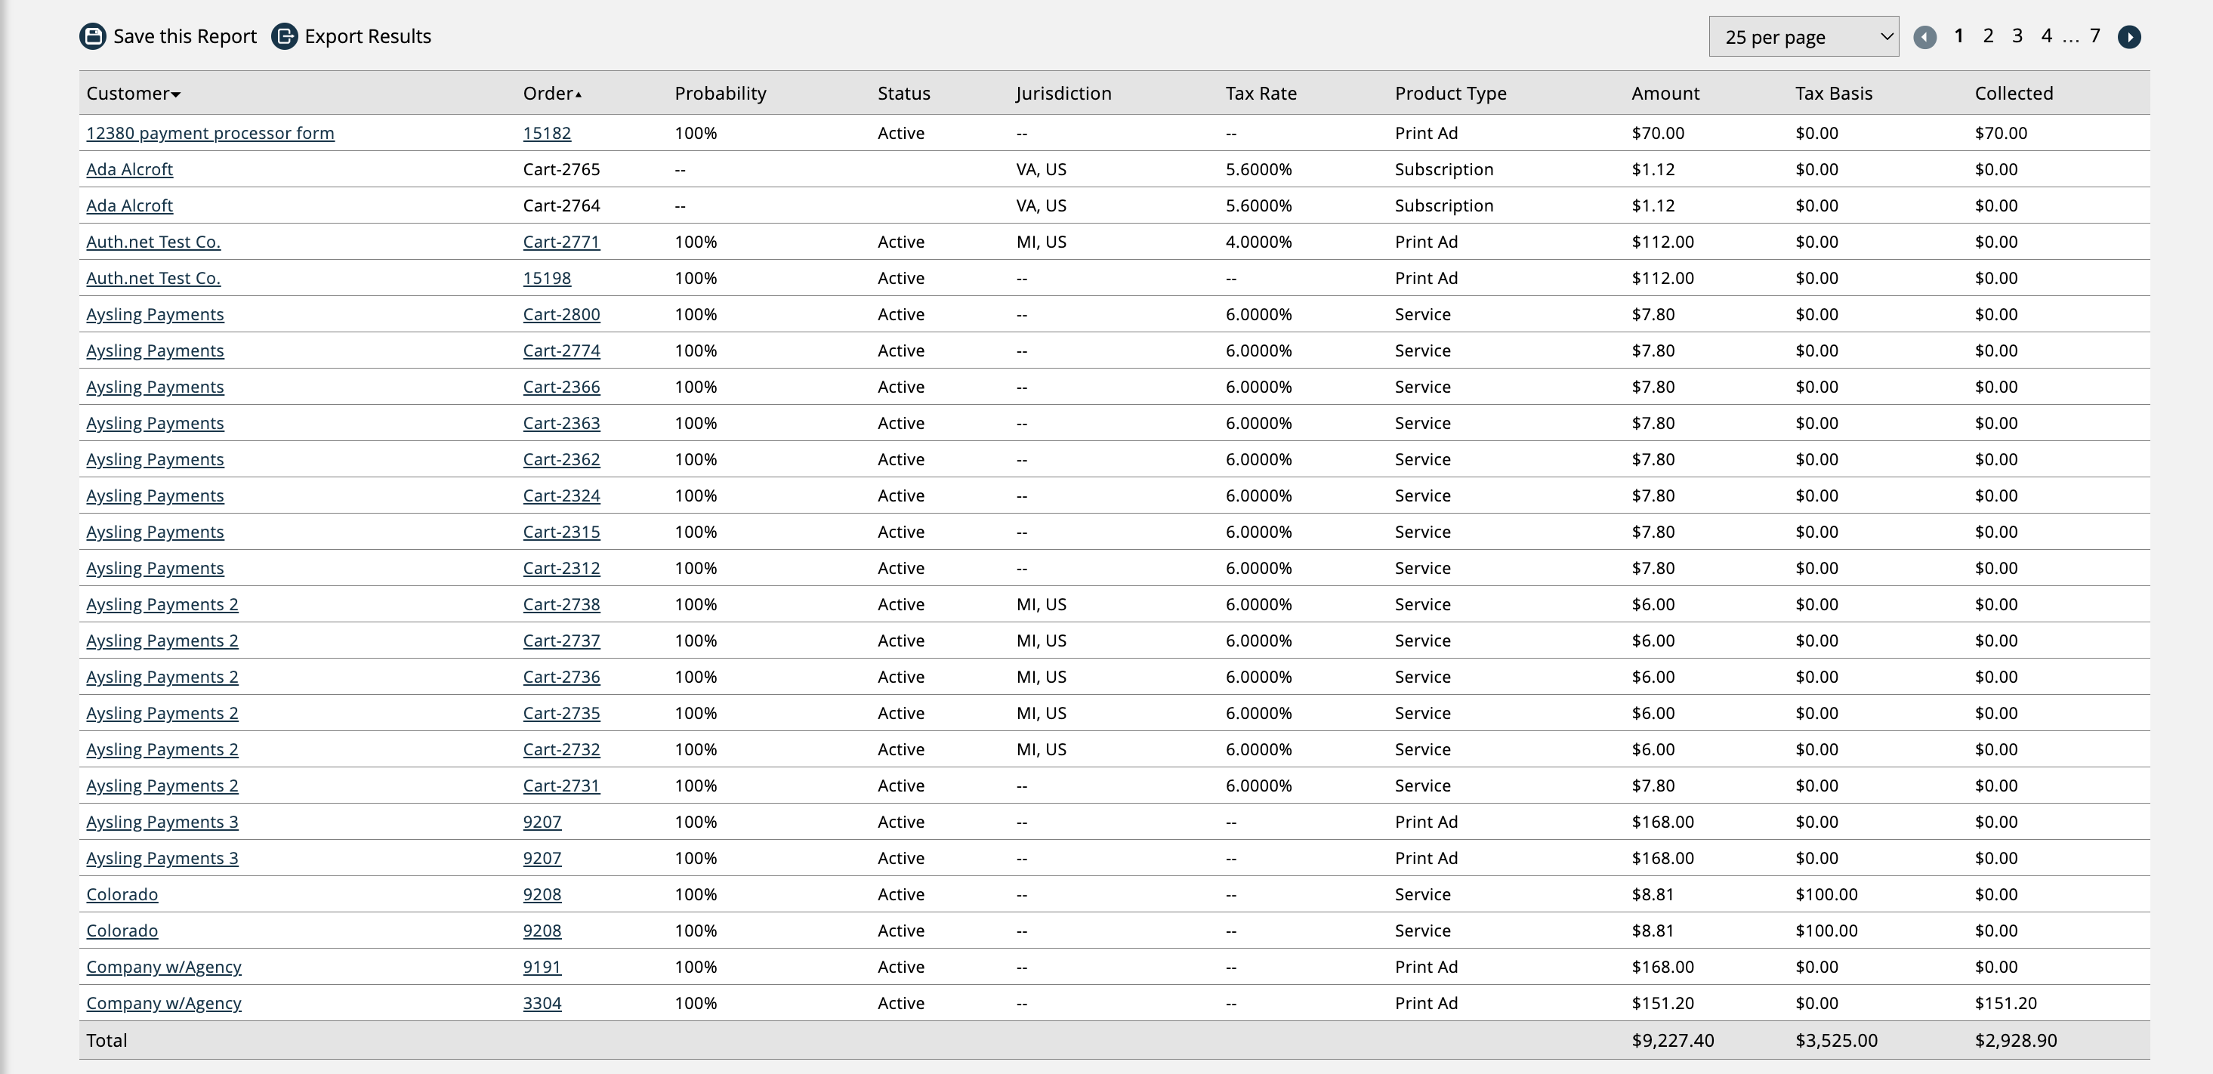Viewport: 2213px width, 1074px height.
Task: Click Save this Report text
Action: pyautogui.click(x=185, y=36)
